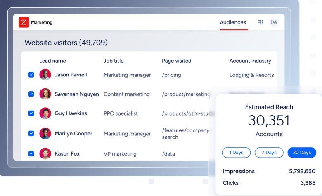
Task: Click the /data page visited cell
Action: (x=168, y=154)
